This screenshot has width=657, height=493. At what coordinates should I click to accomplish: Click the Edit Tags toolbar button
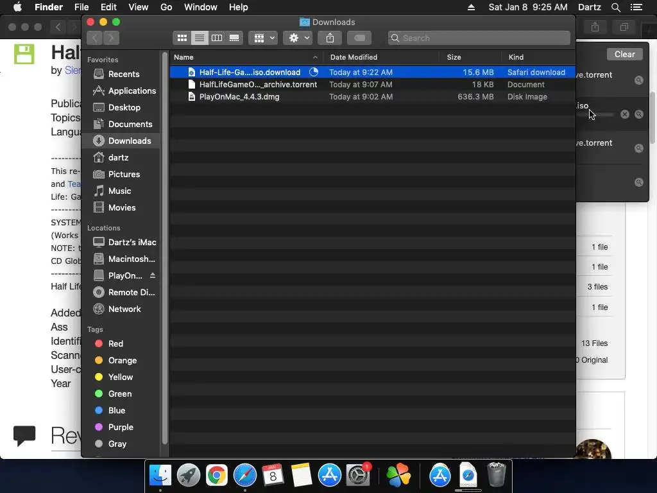[359, 38]
